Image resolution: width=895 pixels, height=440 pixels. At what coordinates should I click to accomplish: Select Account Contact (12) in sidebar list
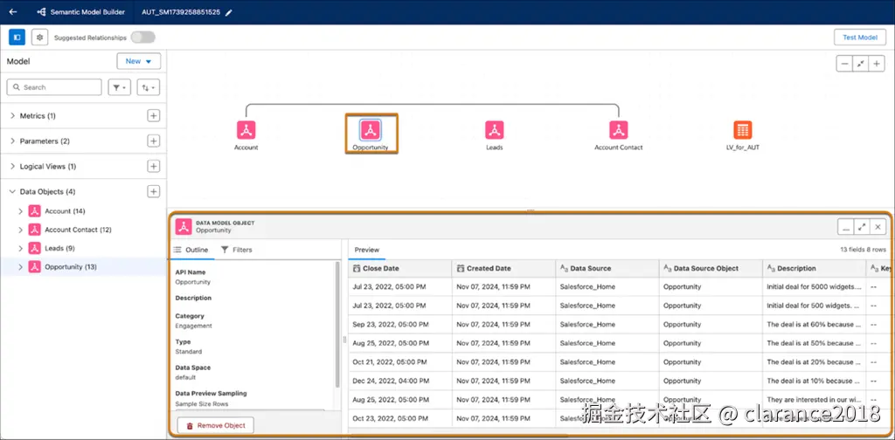point(78,230)
